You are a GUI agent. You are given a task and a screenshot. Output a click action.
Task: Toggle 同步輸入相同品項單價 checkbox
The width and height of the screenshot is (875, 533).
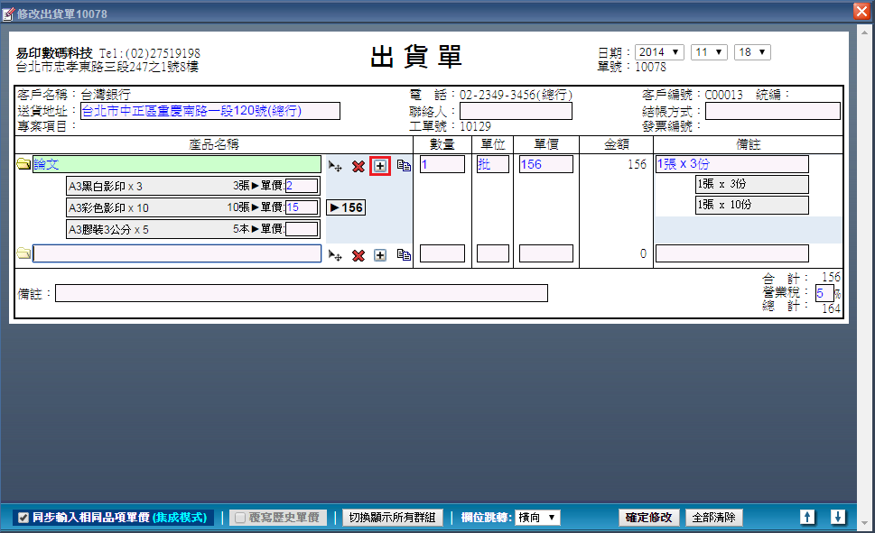[23, 518]
